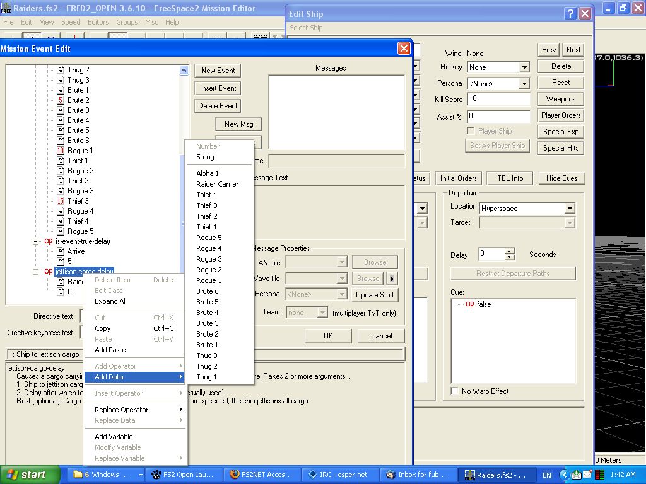Click the 'op' icon beside is-event-true-delay

[48, 241]
